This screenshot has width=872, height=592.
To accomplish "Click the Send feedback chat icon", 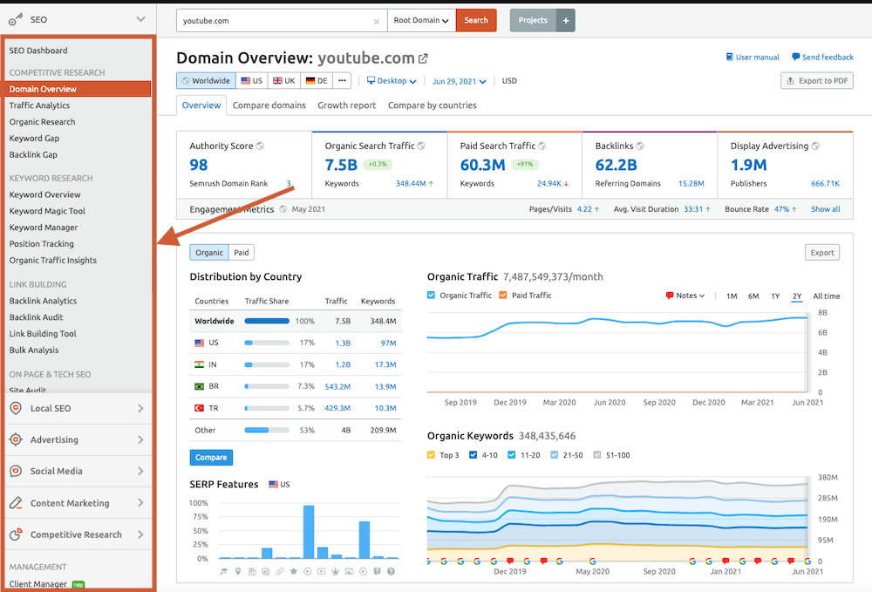I will [796, 57].
